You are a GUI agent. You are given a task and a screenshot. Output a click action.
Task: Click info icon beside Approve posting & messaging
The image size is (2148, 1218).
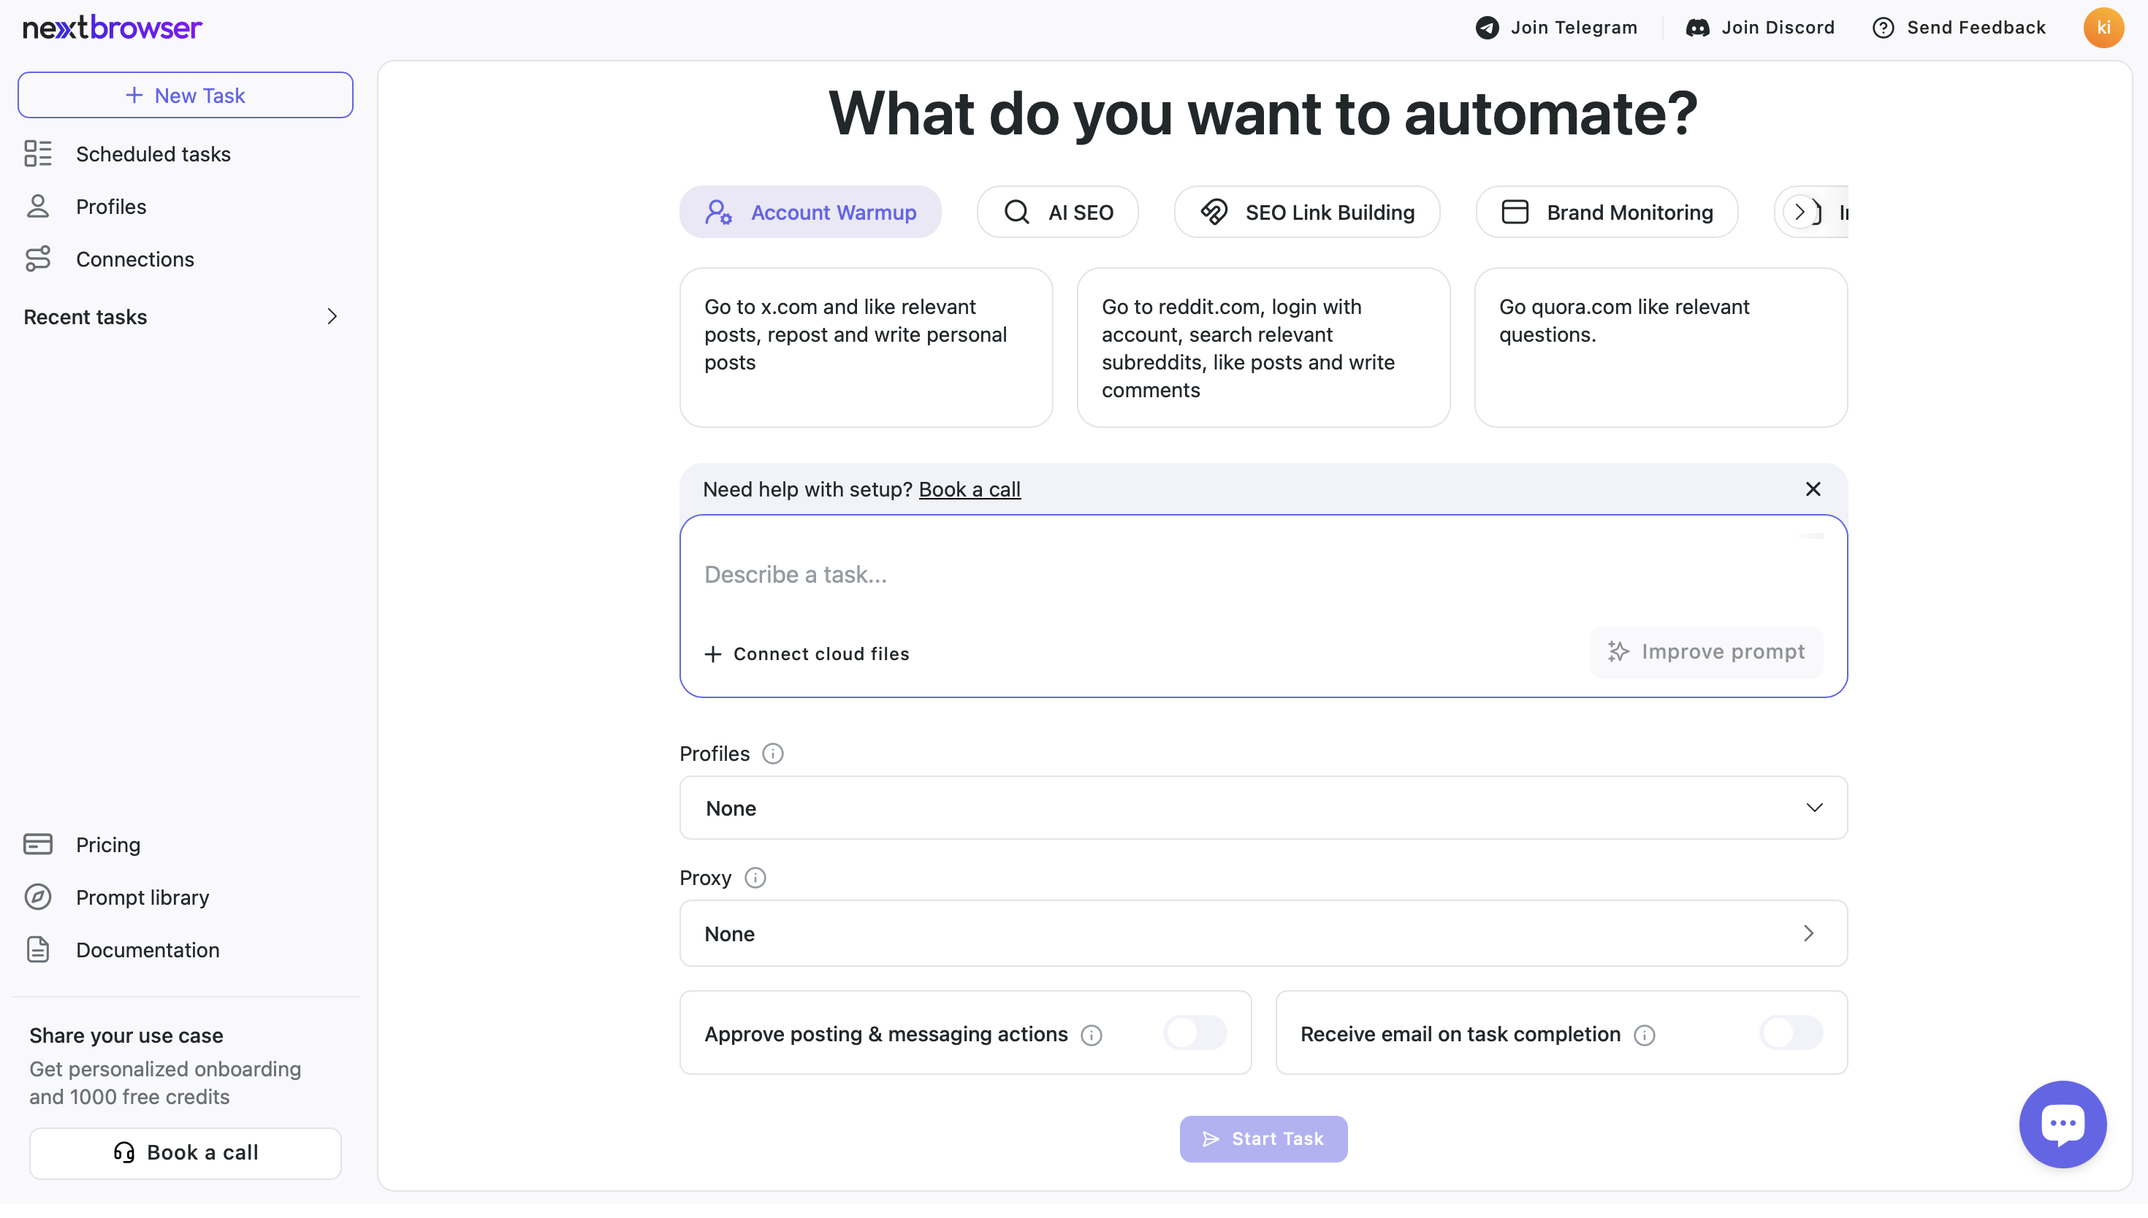pos(1091,1035)
